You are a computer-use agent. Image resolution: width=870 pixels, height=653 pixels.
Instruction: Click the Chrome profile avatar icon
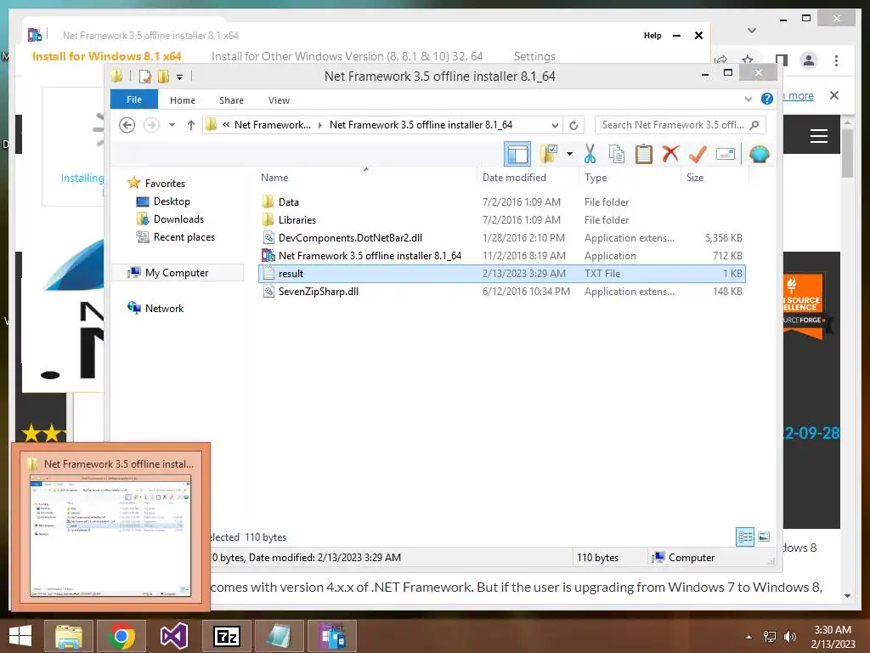809,60
